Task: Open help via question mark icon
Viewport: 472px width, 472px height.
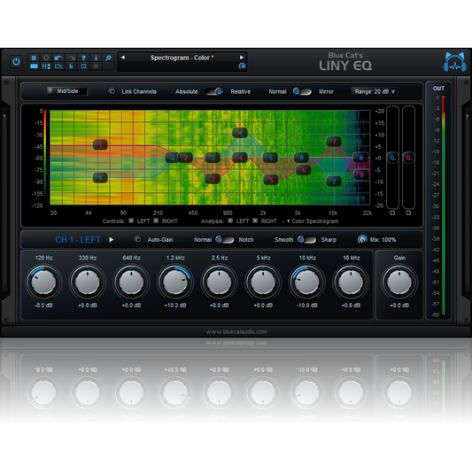Action: (x=83, y=58)
